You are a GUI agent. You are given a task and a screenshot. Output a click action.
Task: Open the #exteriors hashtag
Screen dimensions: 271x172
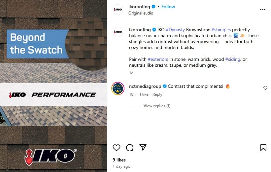tap(158, 59)
